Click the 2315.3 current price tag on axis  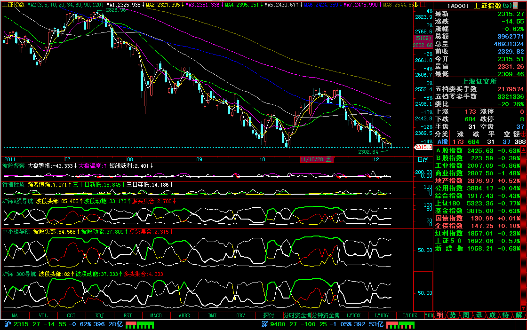423,147
